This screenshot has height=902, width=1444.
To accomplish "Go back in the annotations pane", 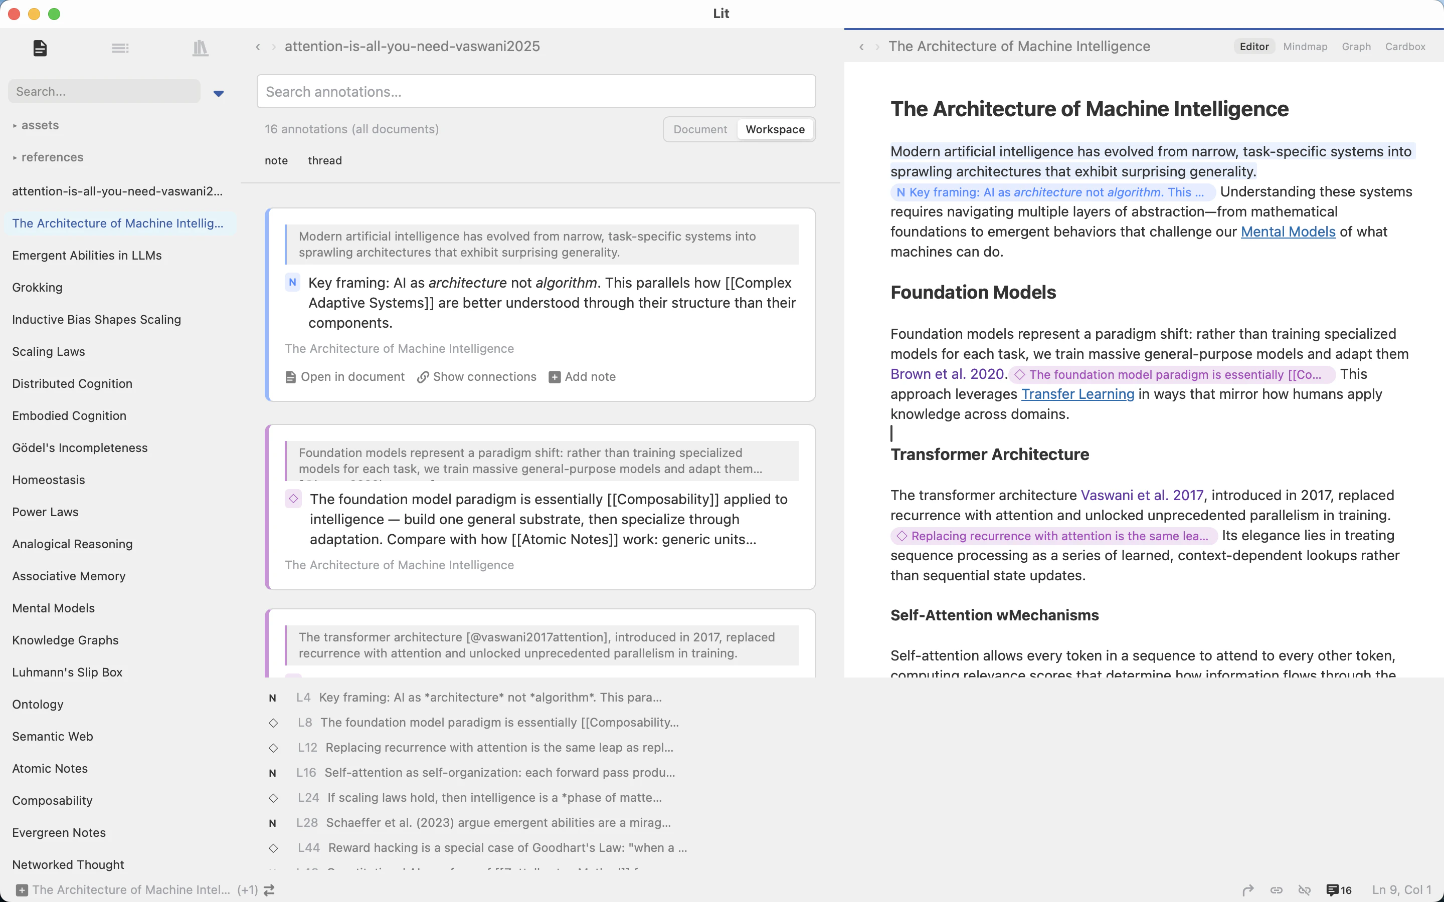I will click(x=258, y=47).
